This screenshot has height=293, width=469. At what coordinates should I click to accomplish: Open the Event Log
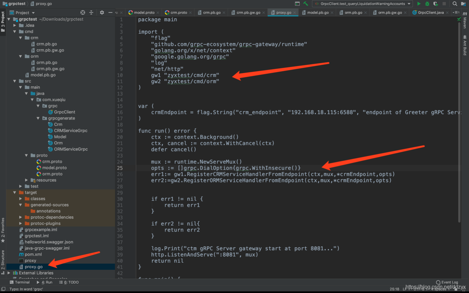[x=447, y=282]
